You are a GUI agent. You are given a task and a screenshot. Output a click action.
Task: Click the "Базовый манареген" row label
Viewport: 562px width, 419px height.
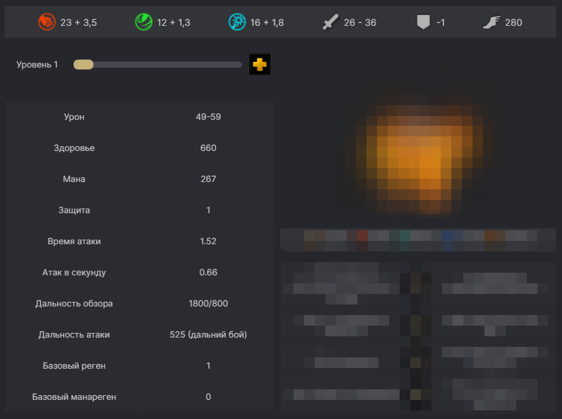pyautogui.click(x=74, y=397)
